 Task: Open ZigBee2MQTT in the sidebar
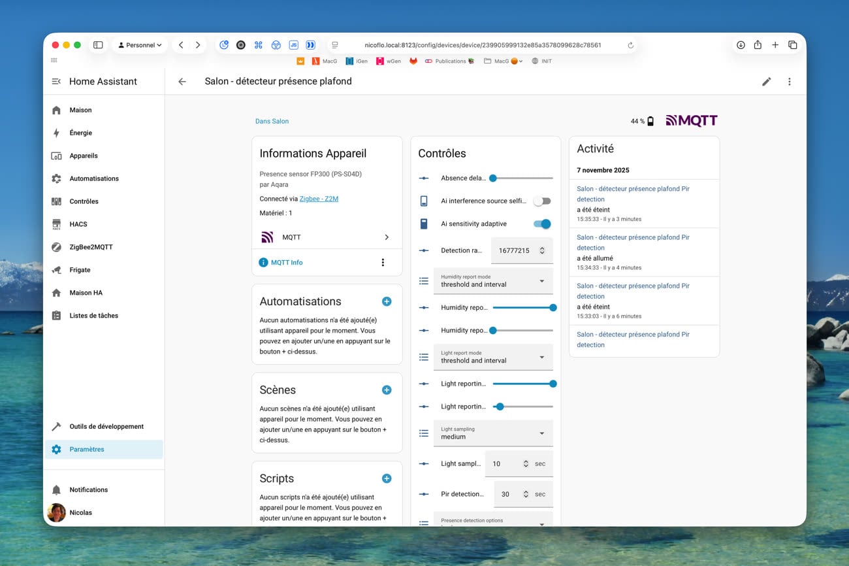(91, 247)
